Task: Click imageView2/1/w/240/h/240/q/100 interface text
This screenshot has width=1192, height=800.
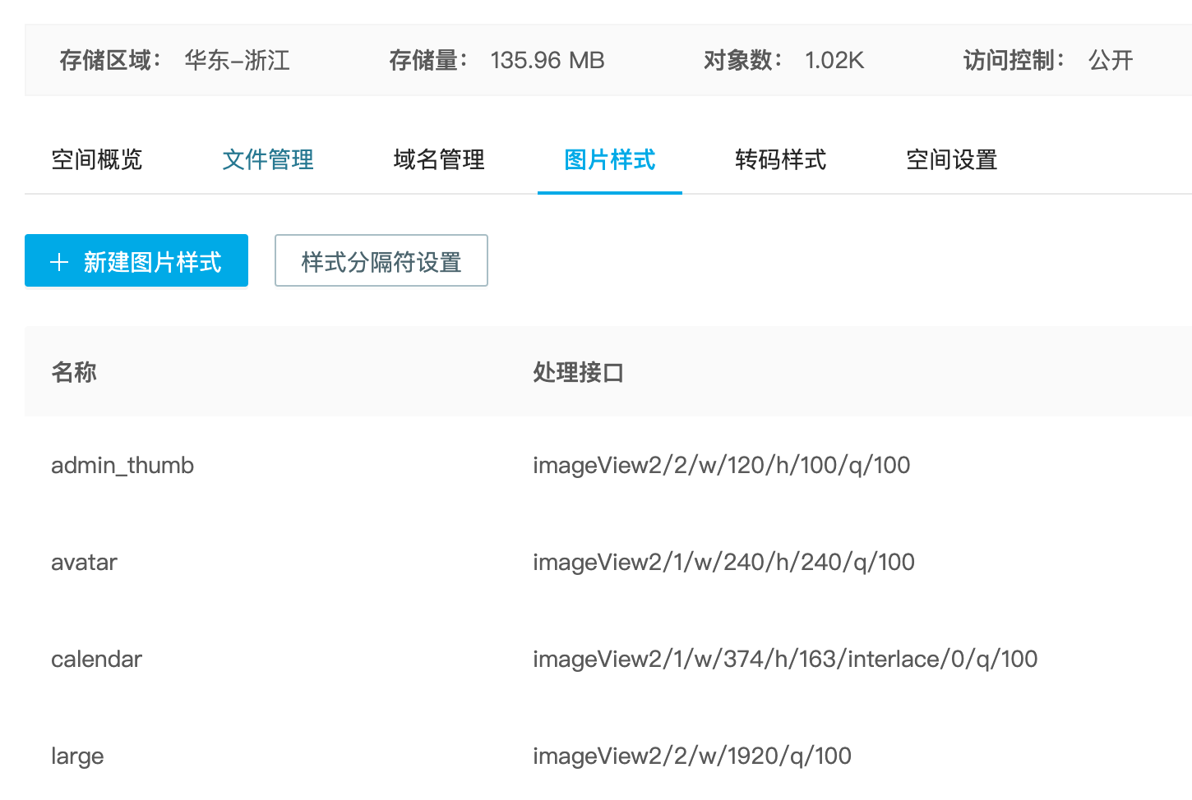Action: tap(723, 563)
